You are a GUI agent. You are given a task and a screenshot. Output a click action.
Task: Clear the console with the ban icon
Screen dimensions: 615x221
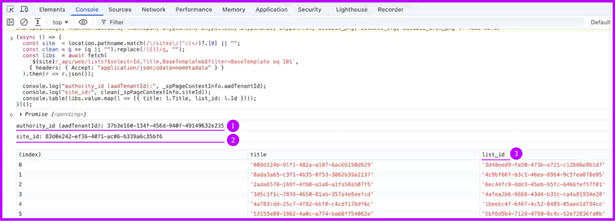[x=24, y=22]
